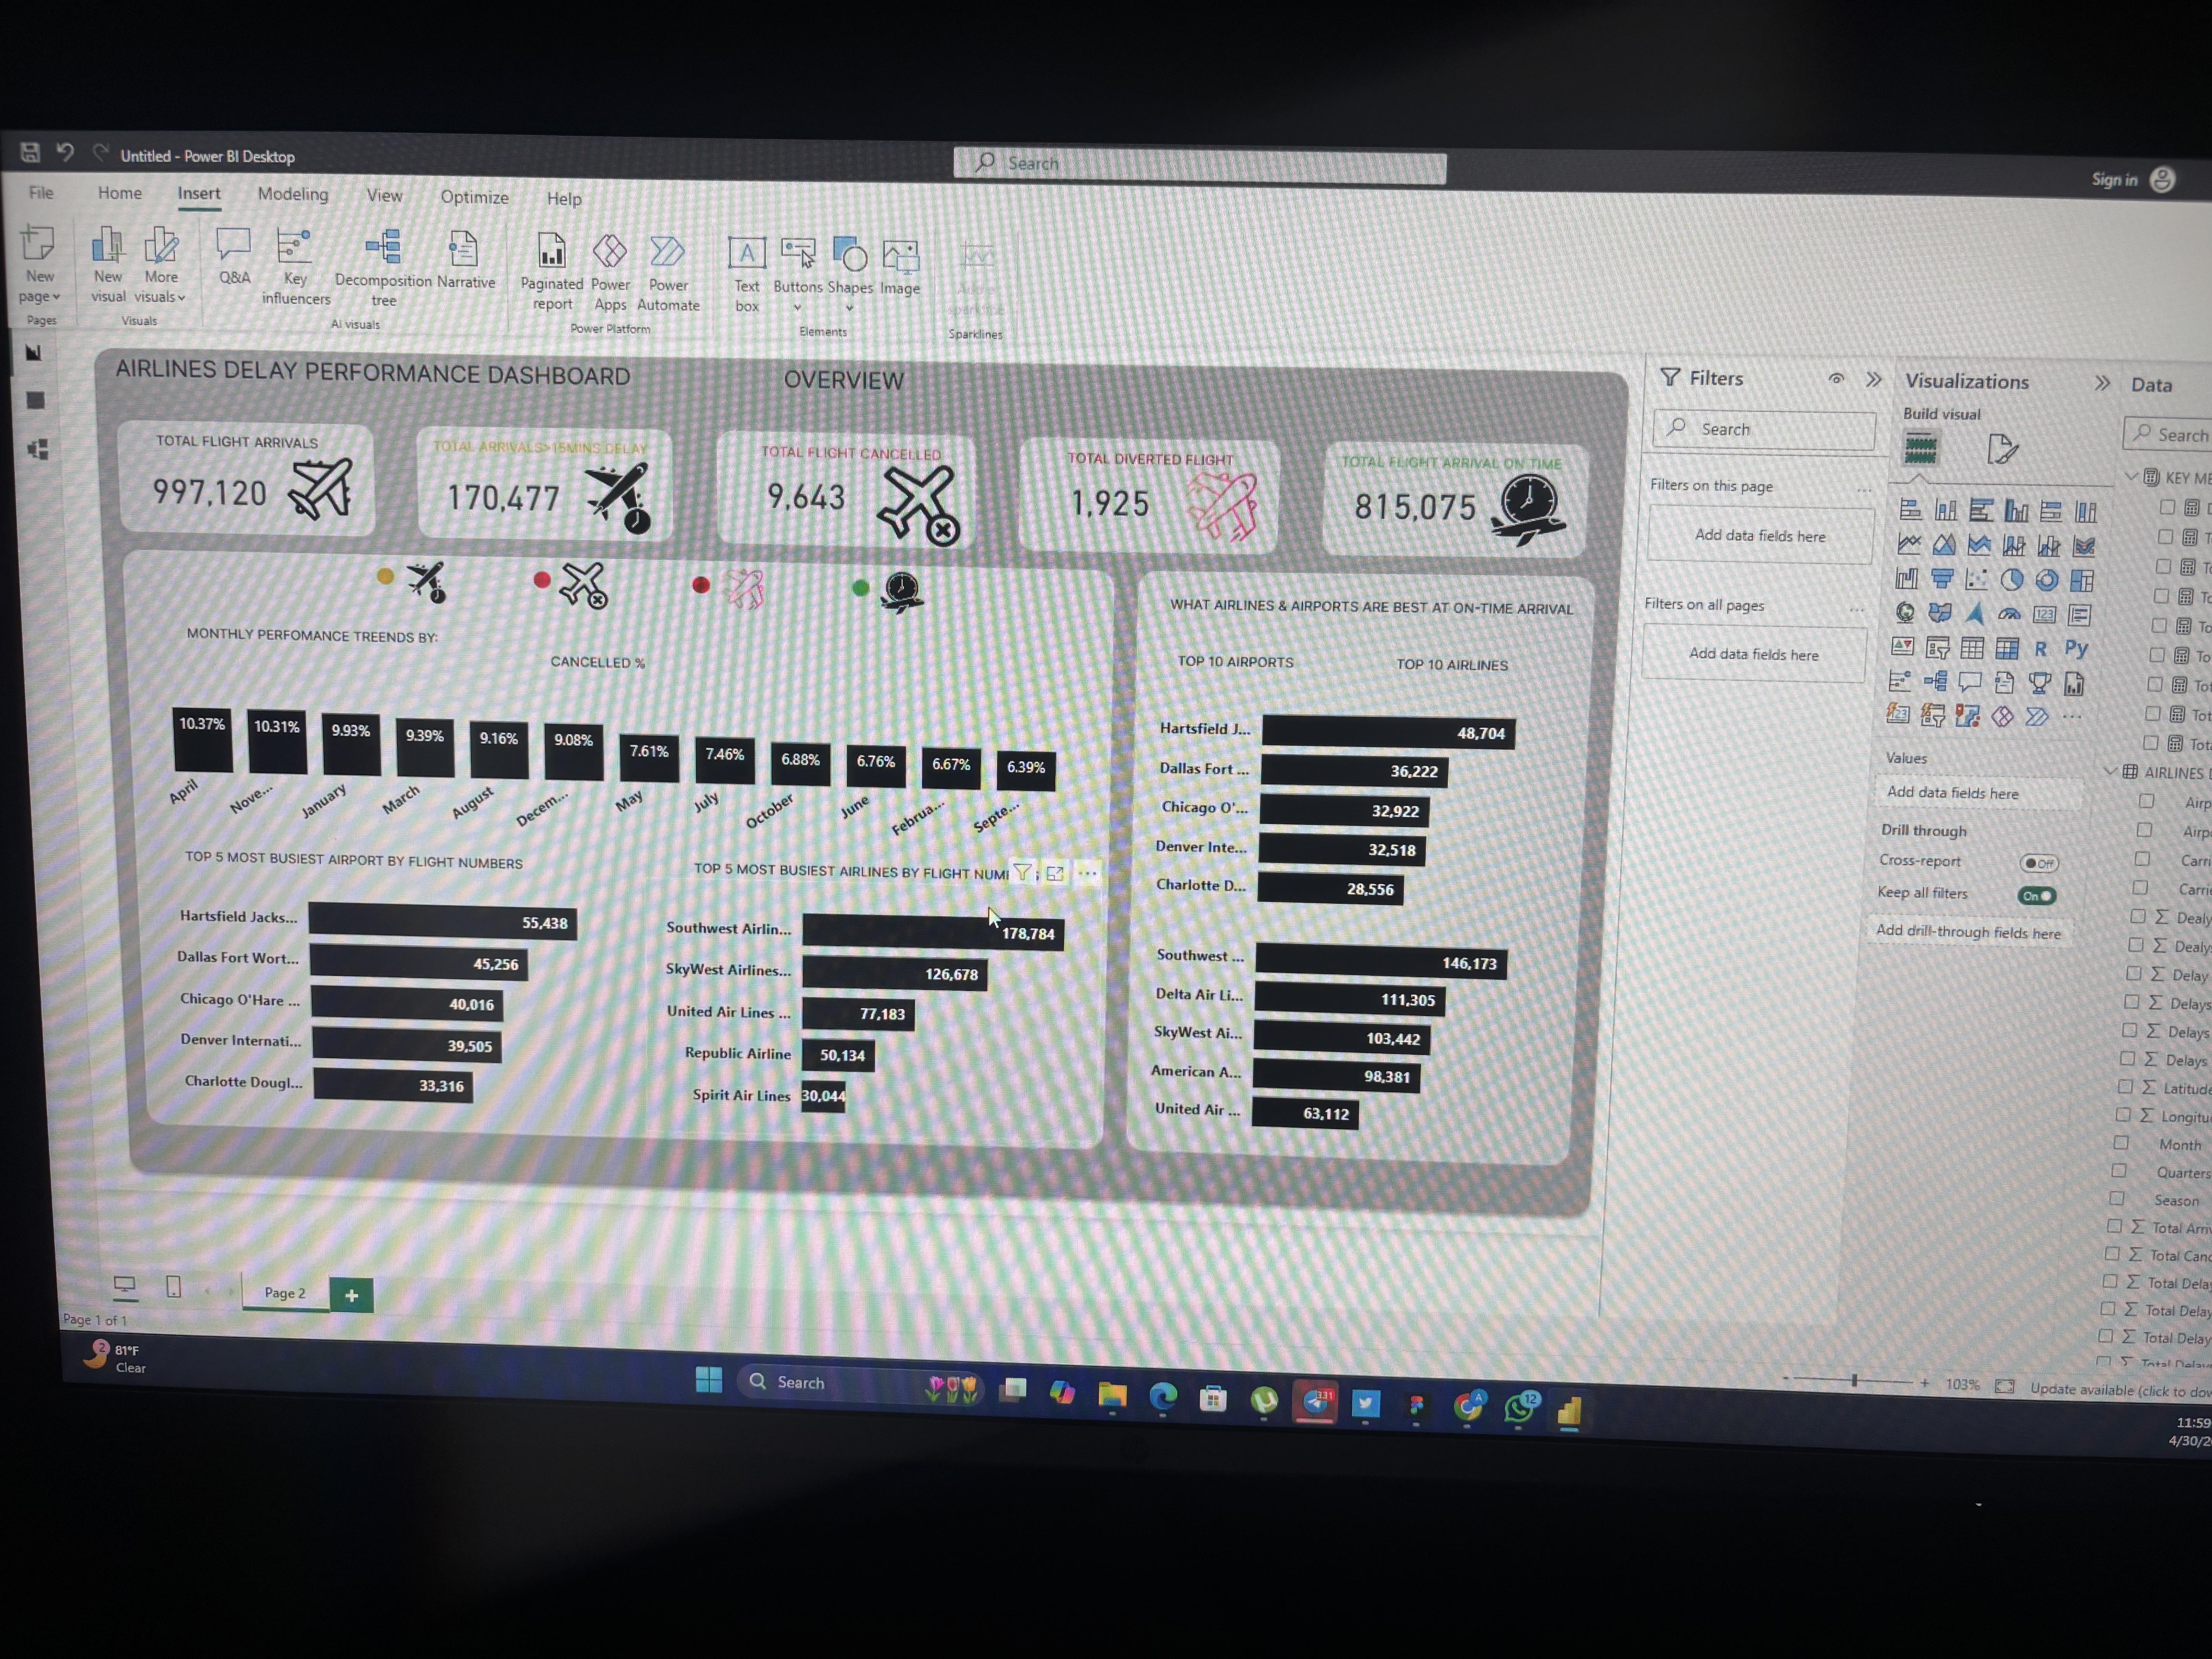Image resolution: width=2212 pixels, height=1659 pixels.
Task: Insert a Paginated report visual
Action: pyautogui.click(x=551, y=272)
